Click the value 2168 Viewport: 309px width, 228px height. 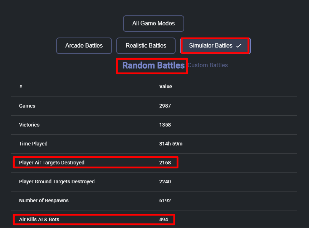165,163
